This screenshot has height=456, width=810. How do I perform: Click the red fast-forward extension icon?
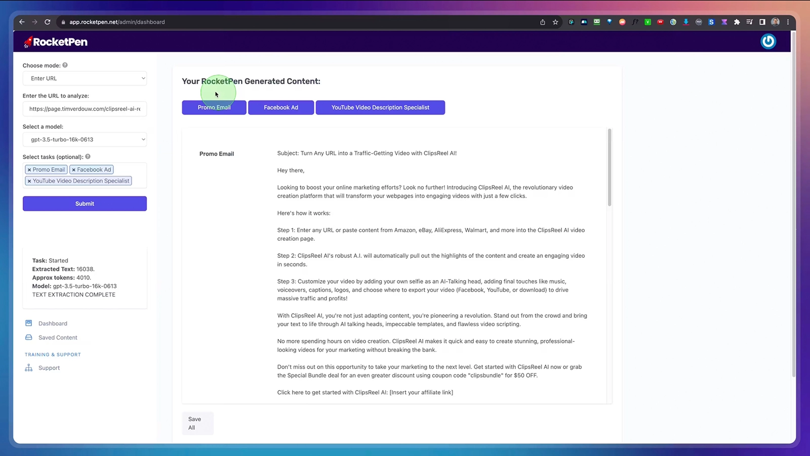pos(660,22)
